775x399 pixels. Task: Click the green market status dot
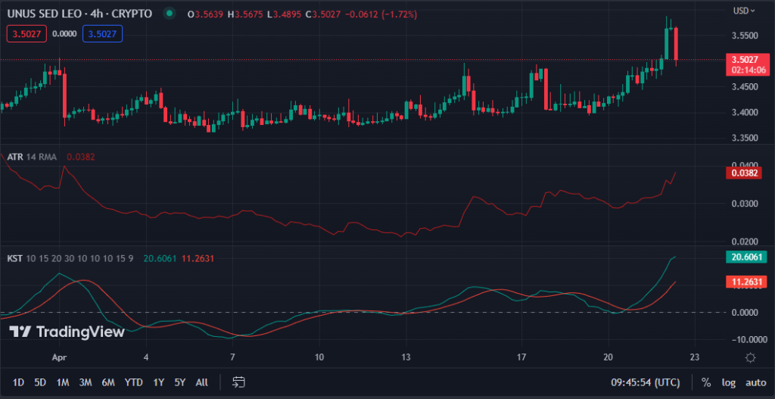tap(169, 14)
